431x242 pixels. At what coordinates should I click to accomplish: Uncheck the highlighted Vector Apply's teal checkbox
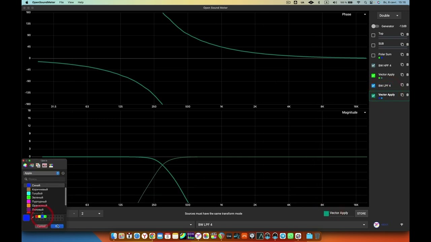click(x=373, y=96)
